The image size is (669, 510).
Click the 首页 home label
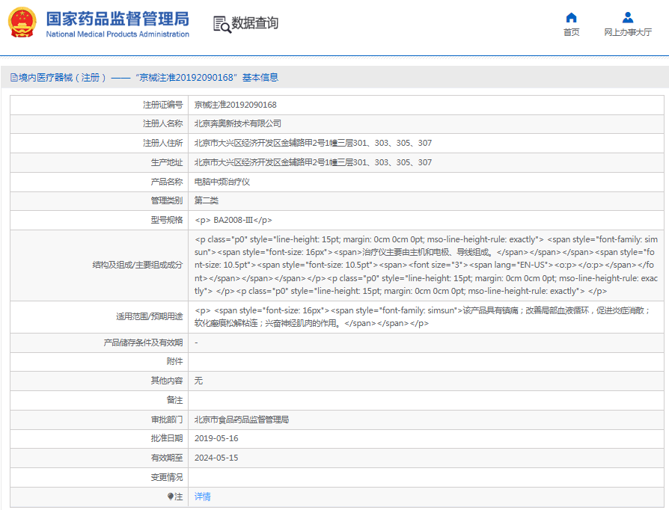(x=571, y=32)
